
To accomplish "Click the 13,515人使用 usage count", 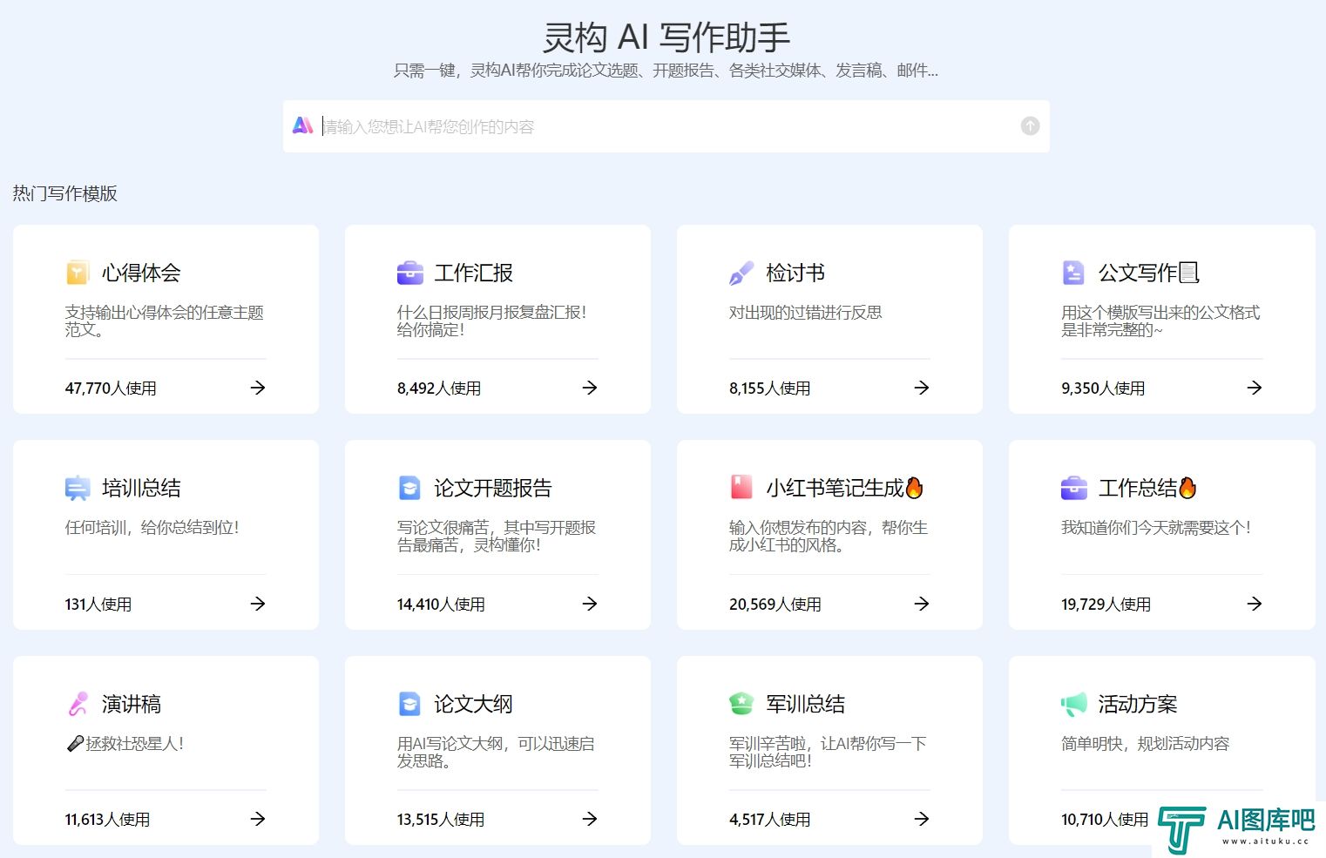I will (441, 820).
